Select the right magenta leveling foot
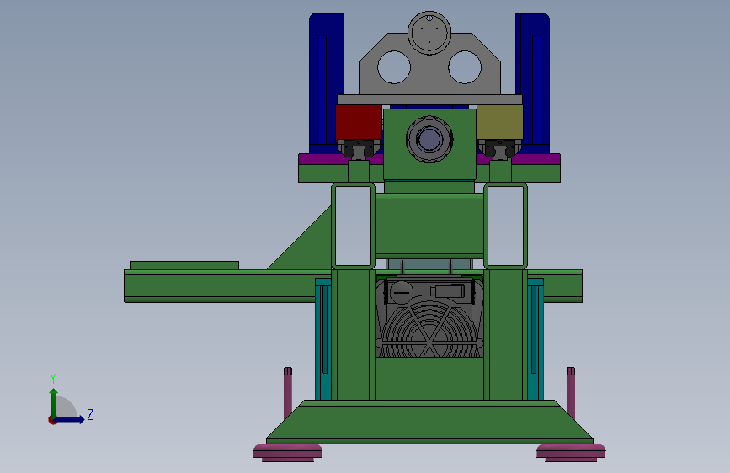Screen dimensions: 730x473 pos(571,453)
